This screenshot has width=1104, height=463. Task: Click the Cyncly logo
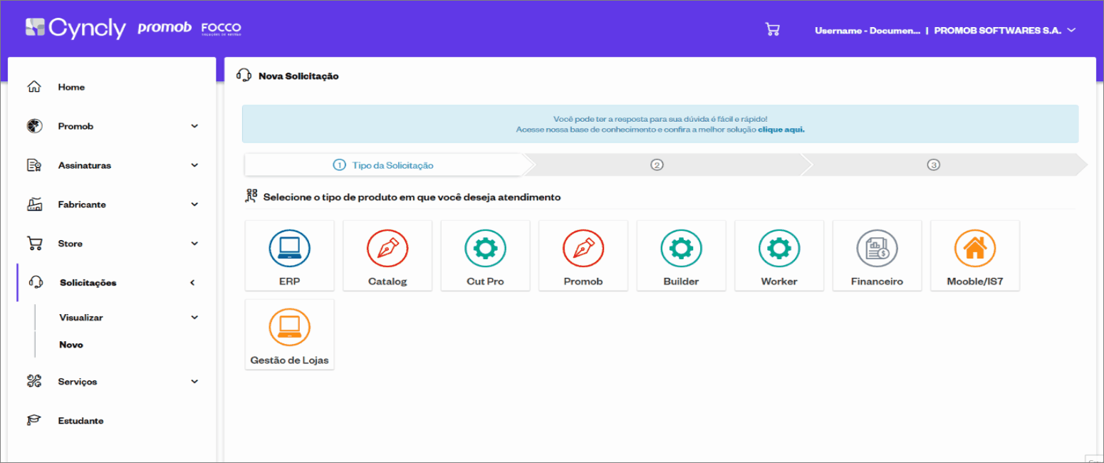tap(75, 28)
